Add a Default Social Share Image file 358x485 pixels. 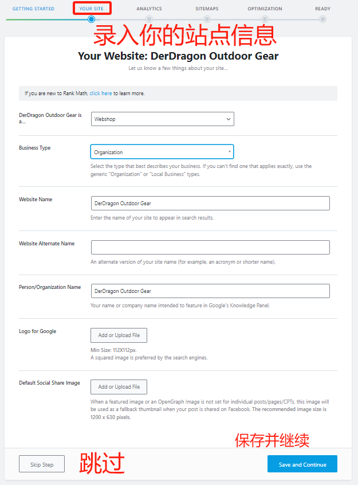pos(119,386)
